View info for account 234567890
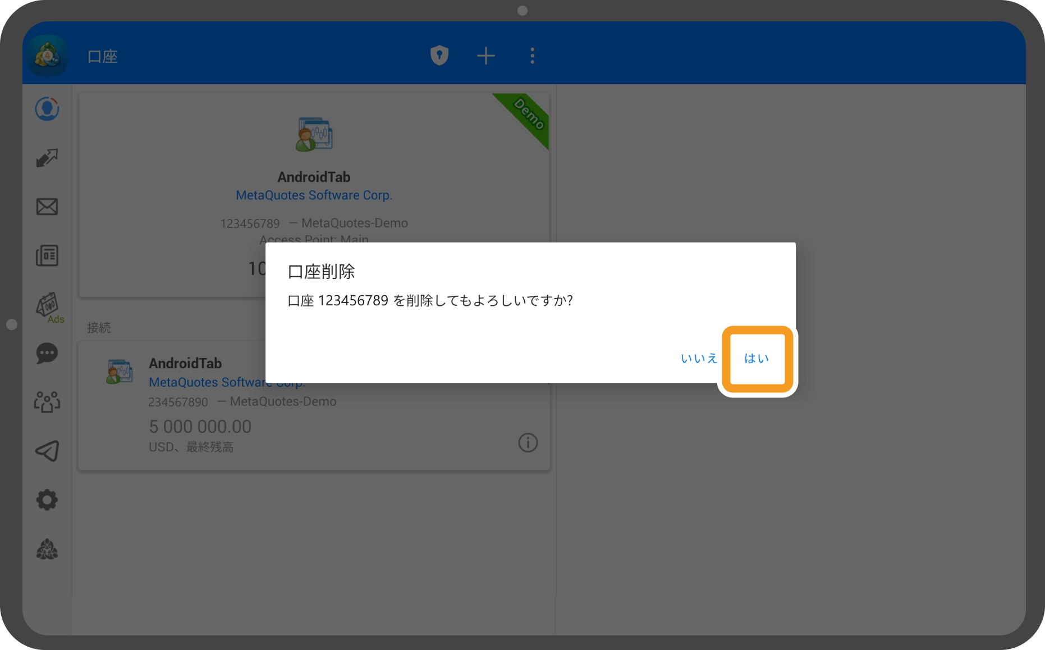This screenshot has width=1045, height=650. (527, 443)
